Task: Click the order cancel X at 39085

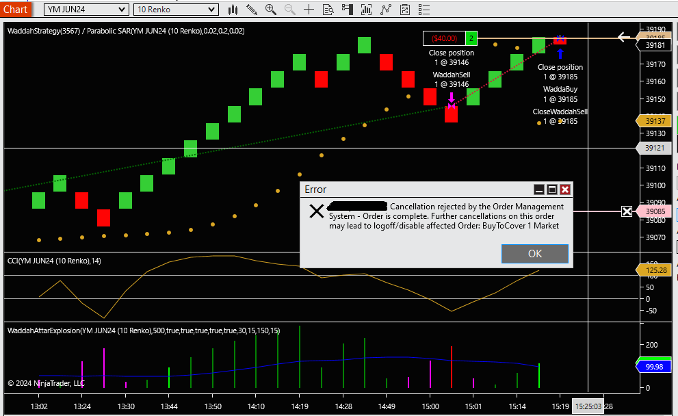Action: (627, 211)
